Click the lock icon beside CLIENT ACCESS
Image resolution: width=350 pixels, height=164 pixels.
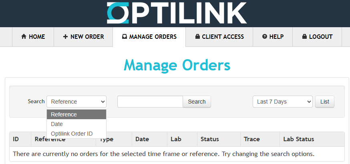197,36
